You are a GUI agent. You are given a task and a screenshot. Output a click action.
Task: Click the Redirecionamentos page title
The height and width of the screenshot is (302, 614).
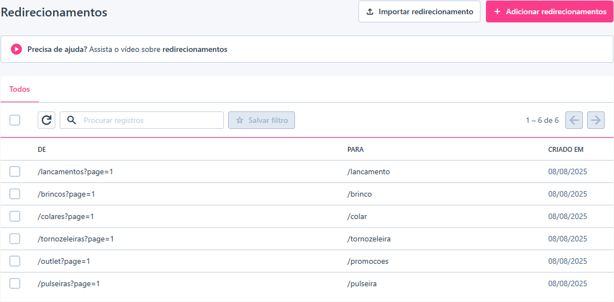[54, 12]
